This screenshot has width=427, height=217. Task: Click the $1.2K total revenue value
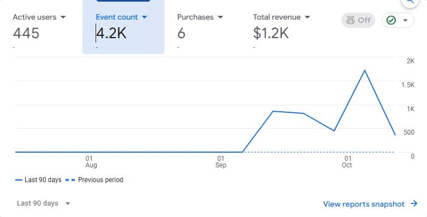point(271,33)
